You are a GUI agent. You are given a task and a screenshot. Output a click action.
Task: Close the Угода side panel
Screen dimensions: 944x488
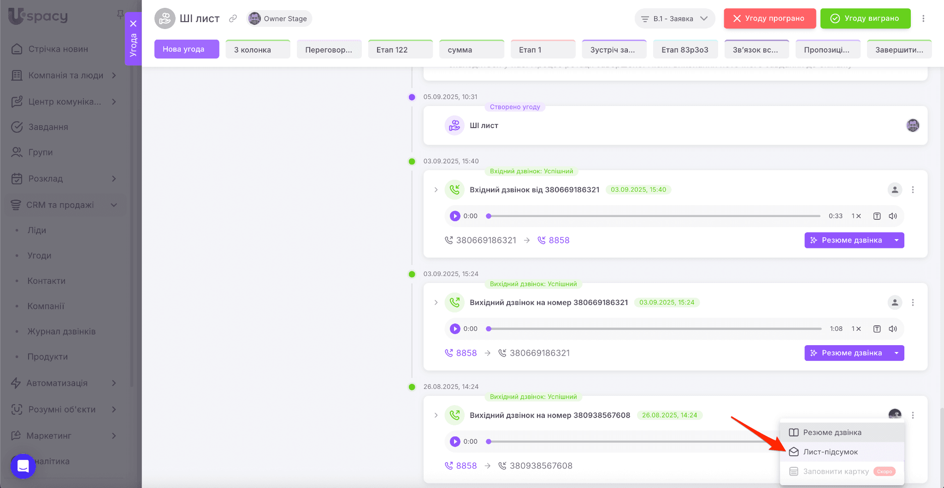(133, 24)
